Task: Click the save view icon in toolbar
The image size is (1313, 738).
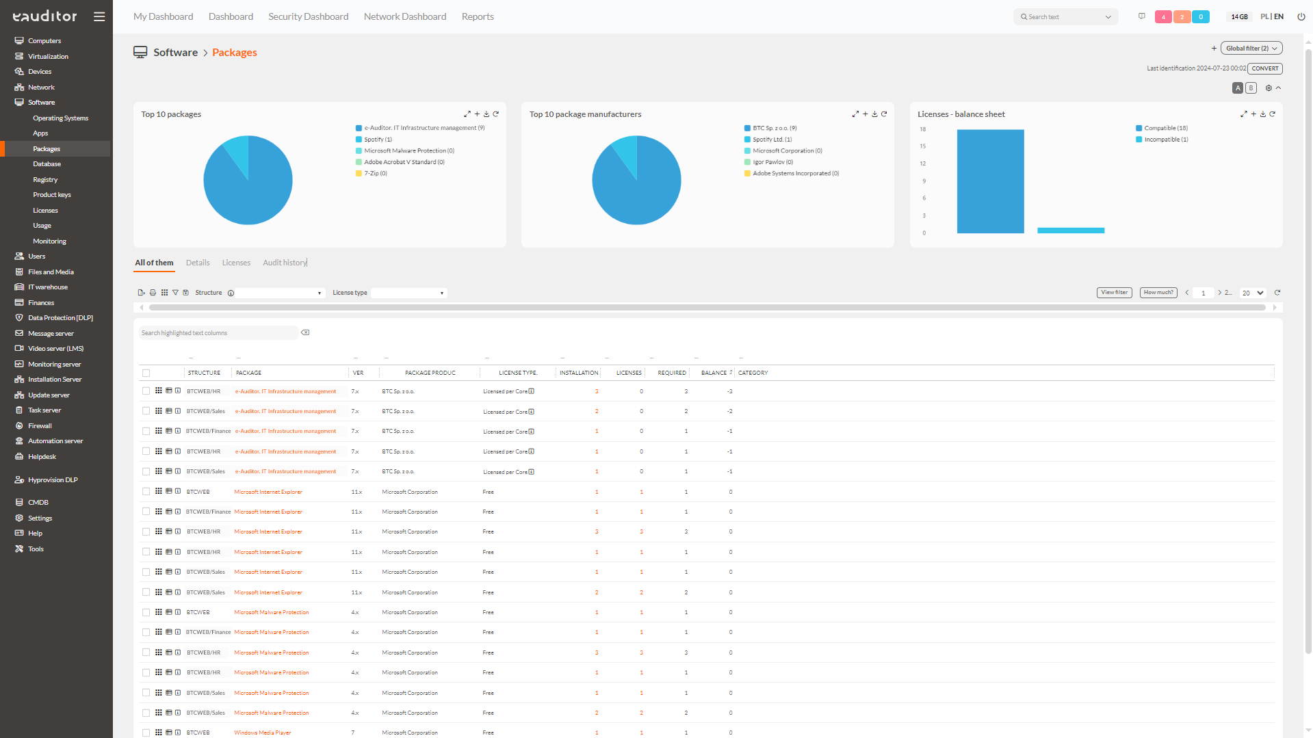Action: [185, 293]
